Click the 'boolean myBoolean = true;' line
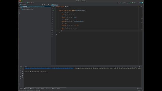The width and height of the screenshot is (162, 91). [70, 25]
